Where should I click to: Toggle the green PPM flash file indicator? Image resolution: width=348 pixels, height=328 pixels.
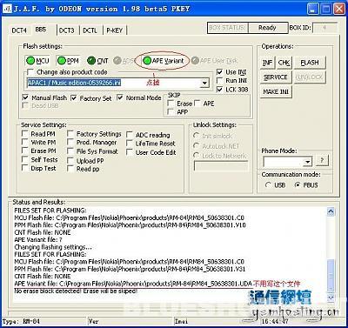click(x=62, y=61)
